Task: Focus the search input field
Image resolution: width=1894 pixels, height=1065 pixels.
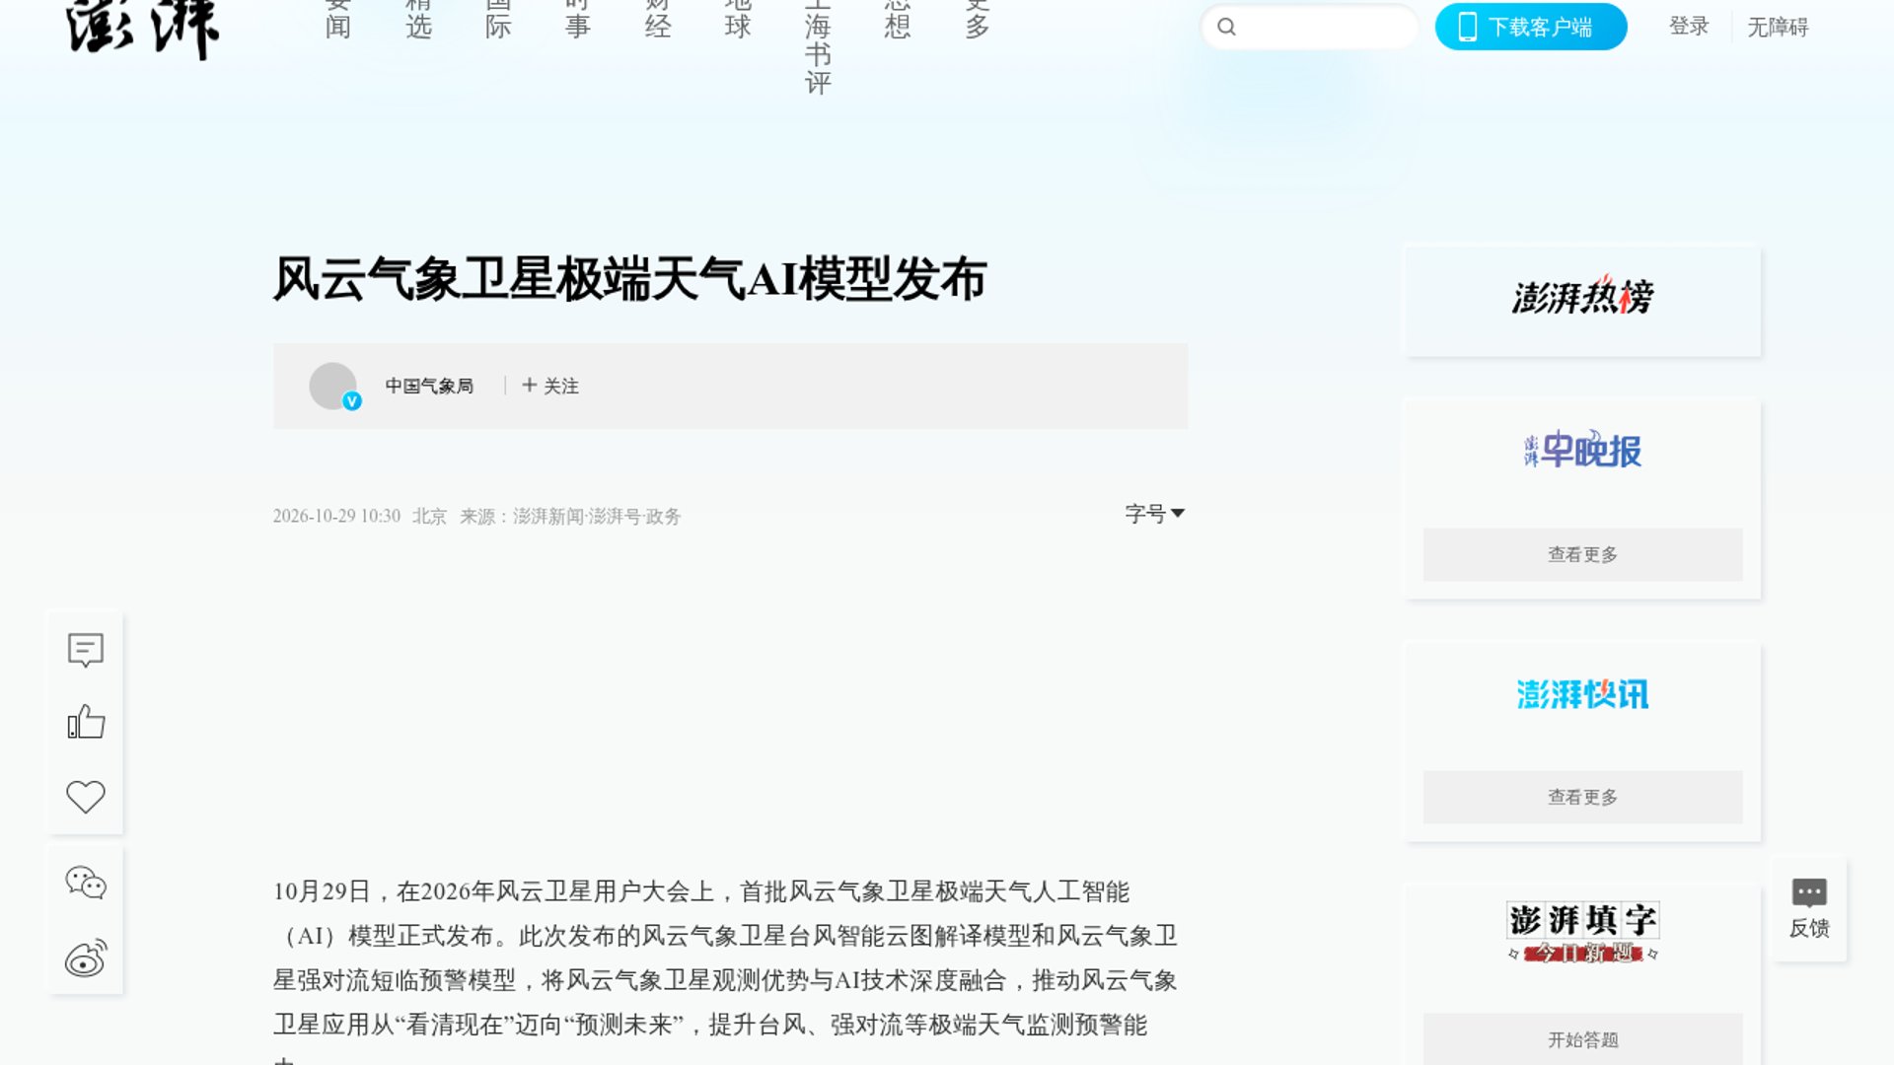Action: [x=1310, y=27]
